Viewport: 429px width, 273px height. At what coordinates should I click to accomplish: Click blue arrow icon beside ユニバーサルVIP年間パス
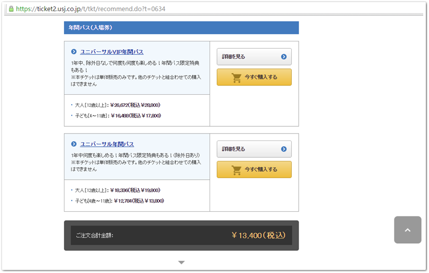click(74, 51)
